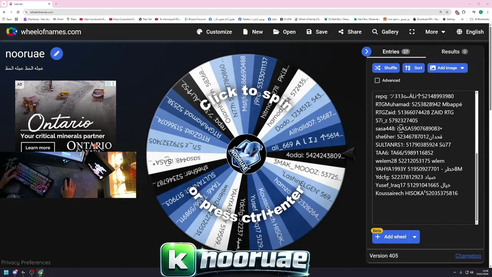Open the Gmail bookmark
Viewport: 492px width, 277px height.
pyautogui.click(x=58, y=19)
